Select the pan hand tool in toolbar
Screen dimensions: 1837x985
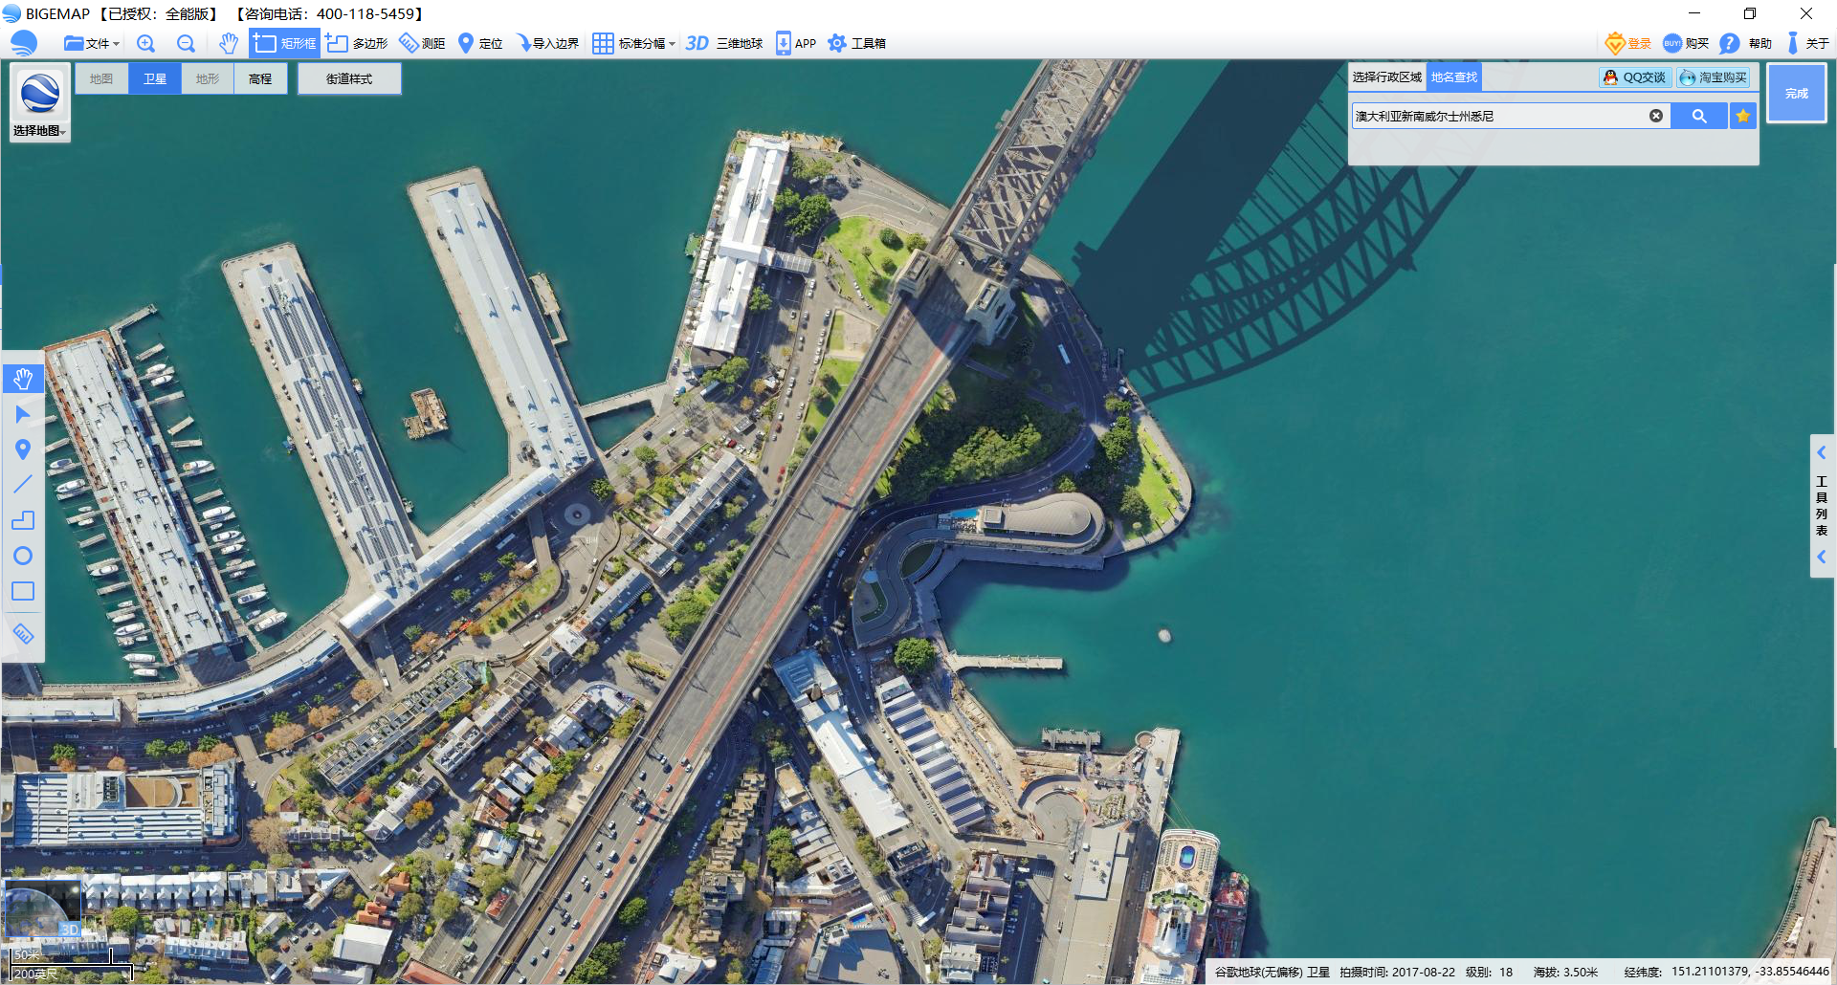(x=228, y=43)
